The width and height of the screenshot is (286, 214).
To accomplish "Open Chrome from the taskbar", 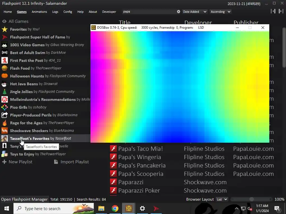I will click(x=115, y=208).
